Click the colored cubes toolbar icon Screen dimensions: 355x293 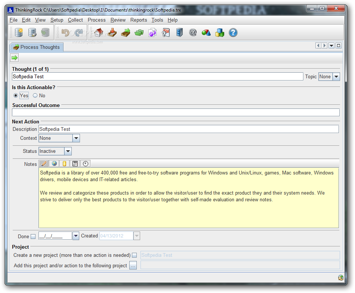[220, 32]
